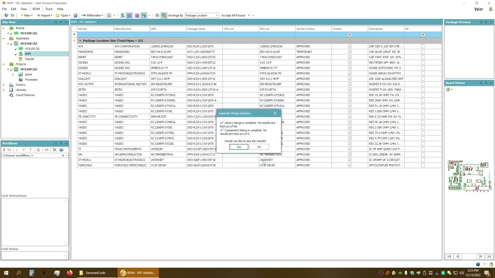
Task: Toggle Chosen checkbox for PANASONIC row
Action: coord(350,52)
